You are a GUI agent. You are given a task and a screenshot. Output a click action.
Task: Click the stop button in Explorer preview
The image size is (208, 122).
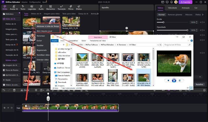(x=168, y=80)
